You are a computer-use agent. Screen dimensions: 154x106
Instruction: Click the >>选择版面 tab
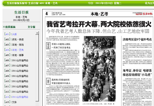(9, 27)
